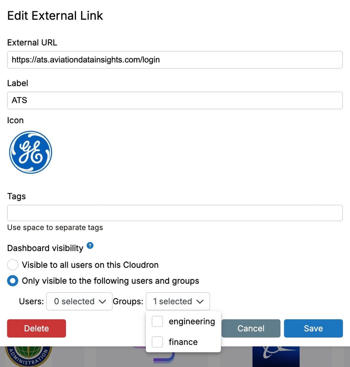Open the Users selection dropdown
The width and height of the screenshot is (350, 367).
[x=79, y=301]
